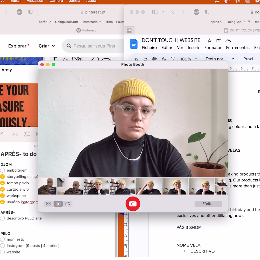This screenshot has height=260, width=260.
Task: Click Notes text format Aa icon
Action: point(15,134)
